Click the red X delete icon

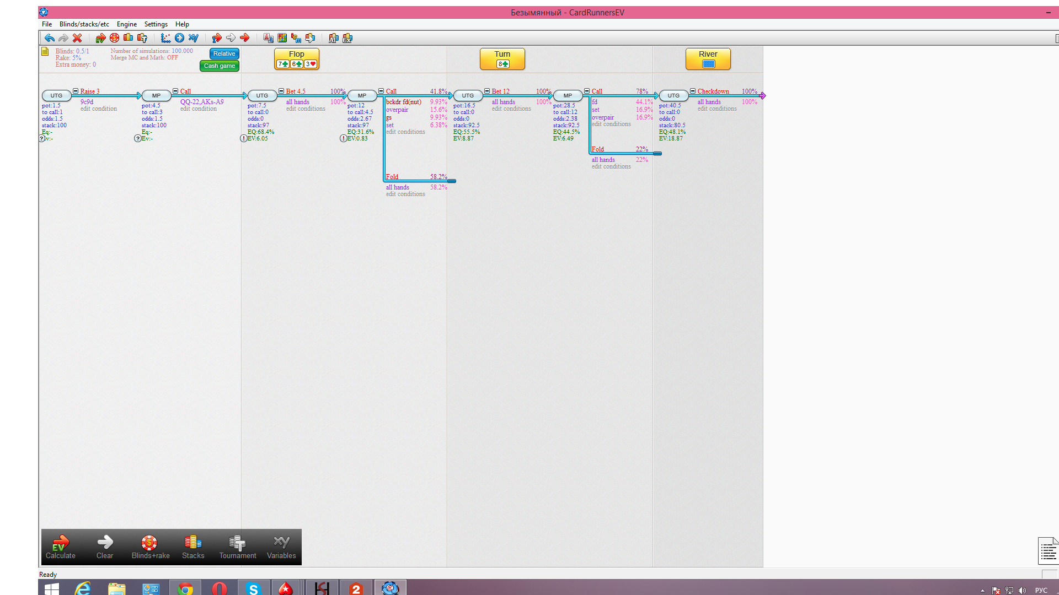click(x=77, y=38)
